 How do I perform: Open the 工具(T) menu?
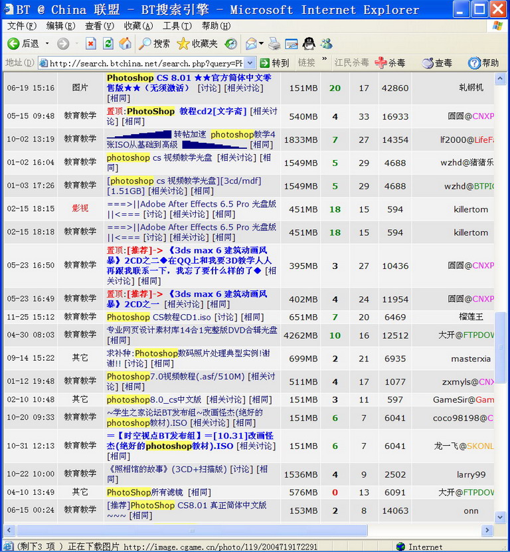click(x=177, y=26)
